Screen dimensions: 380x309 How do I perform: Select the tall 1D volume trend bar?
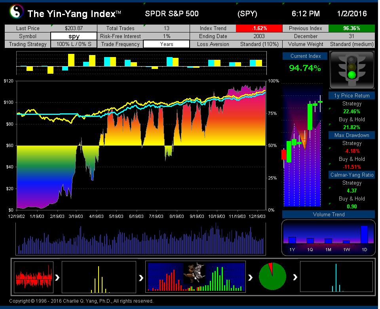(x=364, y=234)
